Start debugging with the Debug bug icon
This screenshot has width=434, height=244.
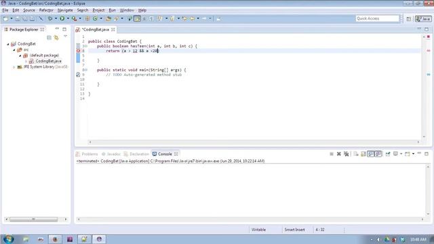[50, 18]
